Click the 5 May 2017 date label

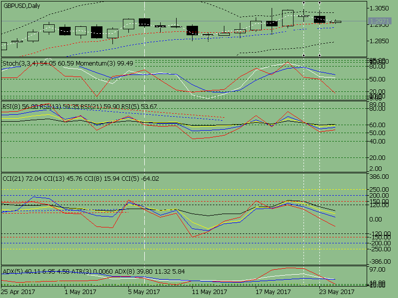(144, 292)
